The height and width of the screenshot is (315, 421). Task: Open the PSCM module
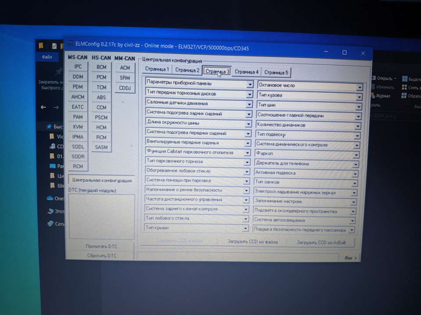tap(101, 117)
